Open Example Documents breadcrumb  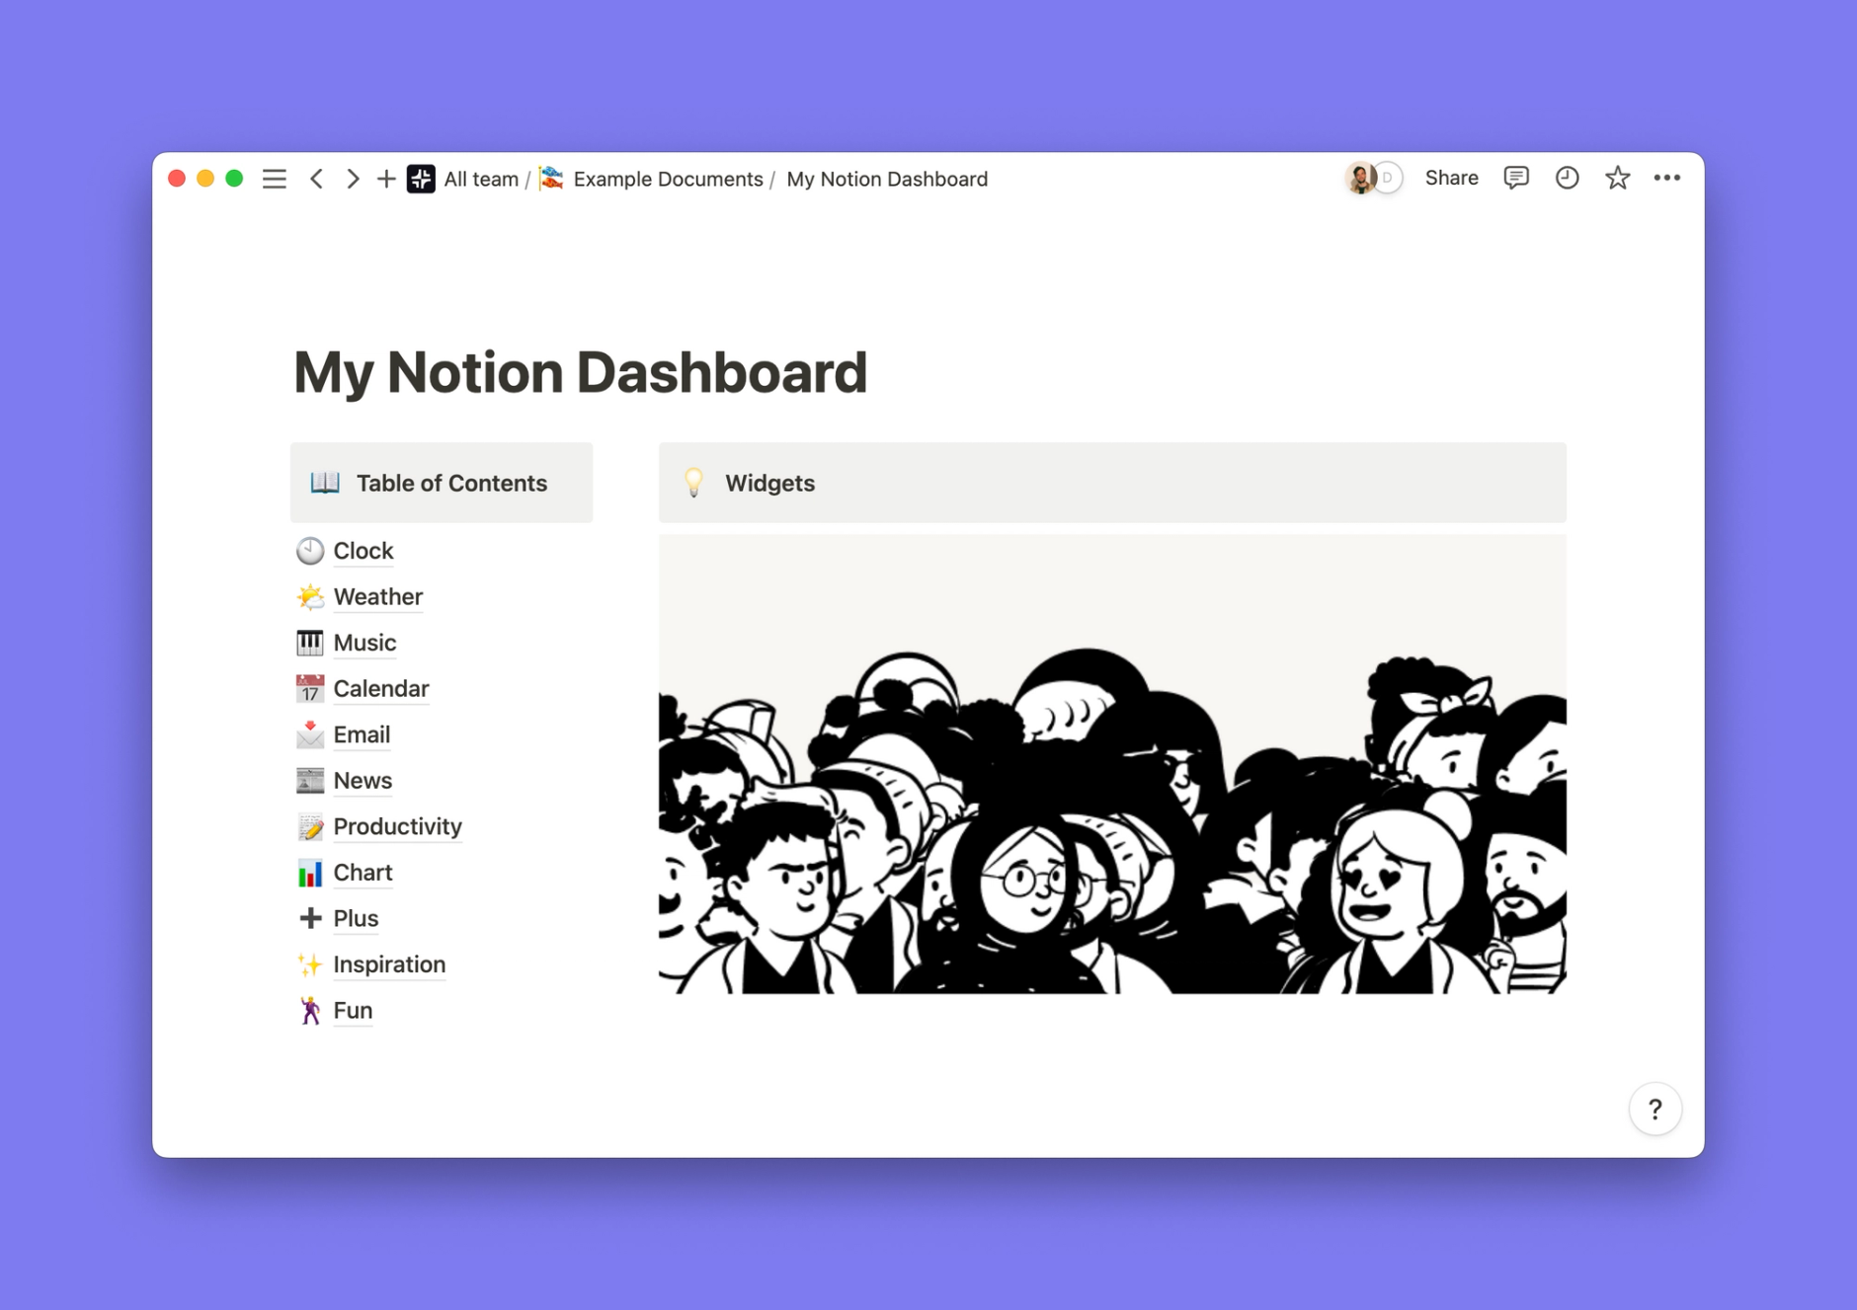pyautogui.click(x=668, y=179)
